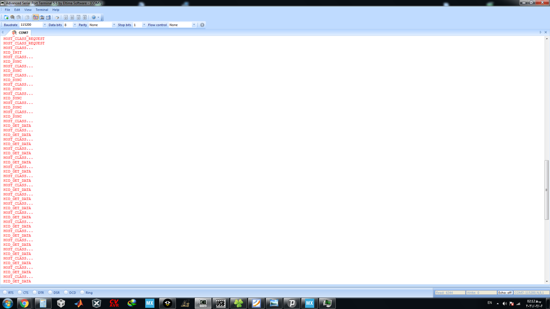Click the EN language indicator
The width and height of the screenshot is (550, 309).
click(489, 303)
